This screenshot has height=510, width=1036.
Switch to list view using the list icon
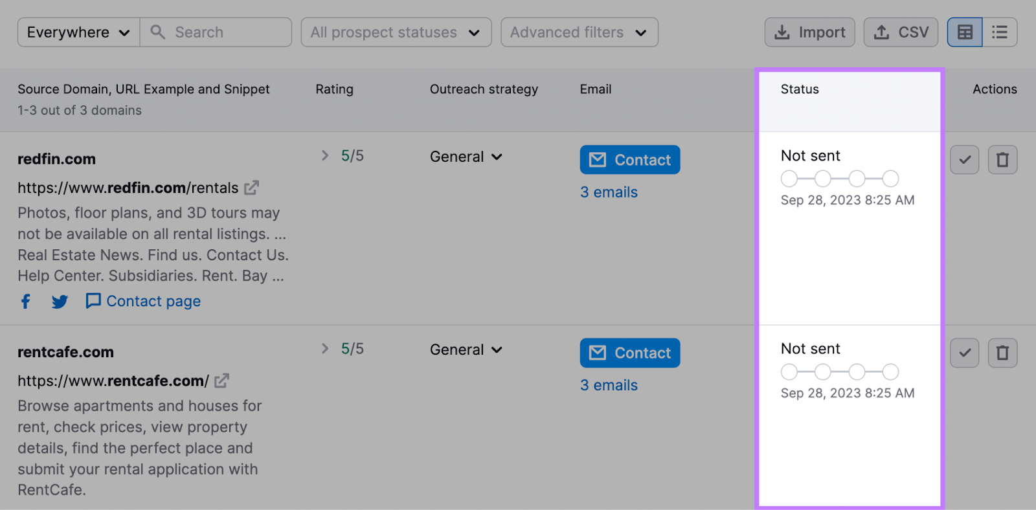click(1000, 32)
